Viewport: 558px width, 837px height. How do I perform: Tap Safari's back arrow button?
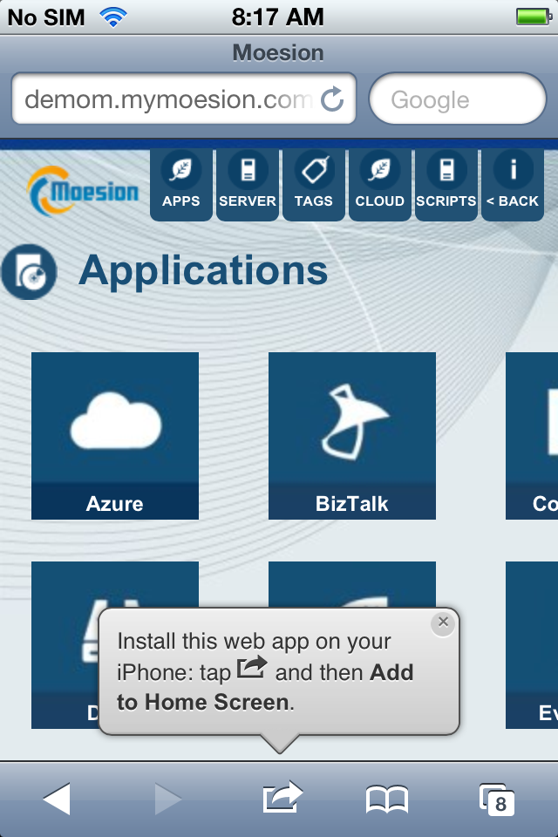pyautogui.click(x=57, y=800)
